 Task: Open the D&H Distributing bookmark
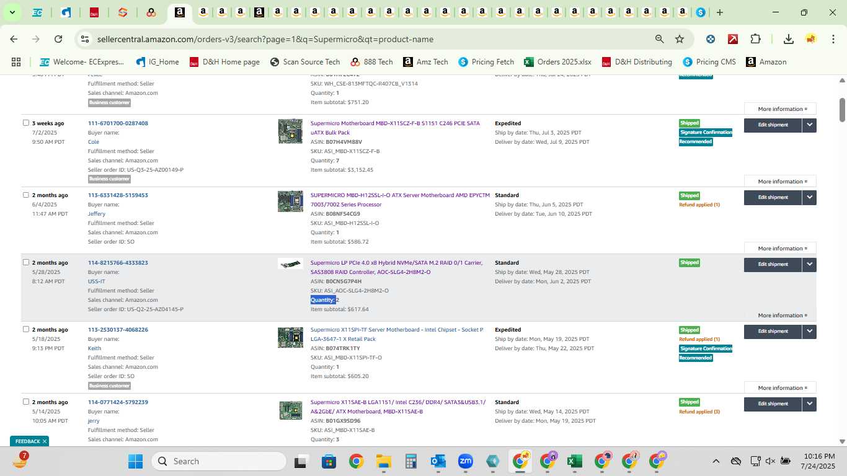click(x=637, y=62)
